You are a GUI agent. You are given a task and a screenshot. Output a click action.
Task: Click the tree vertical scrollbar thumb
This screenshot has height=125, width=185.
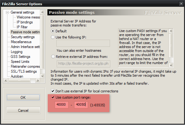42,42
